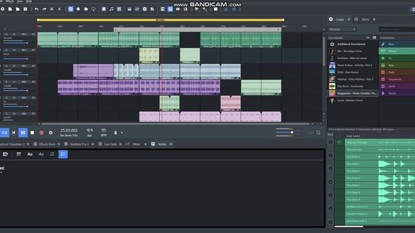Click the save disk icon in toolbar

(x=25, y=9)
